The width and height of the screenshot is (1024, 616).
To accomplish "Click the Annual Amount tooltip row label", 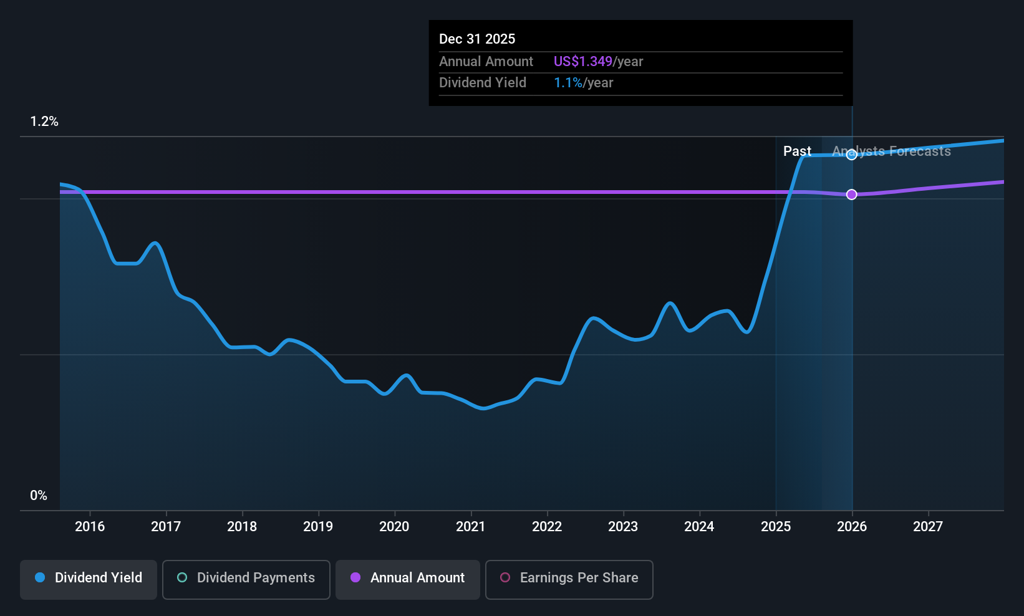I will pyautogui.click(x=486, y=61).
